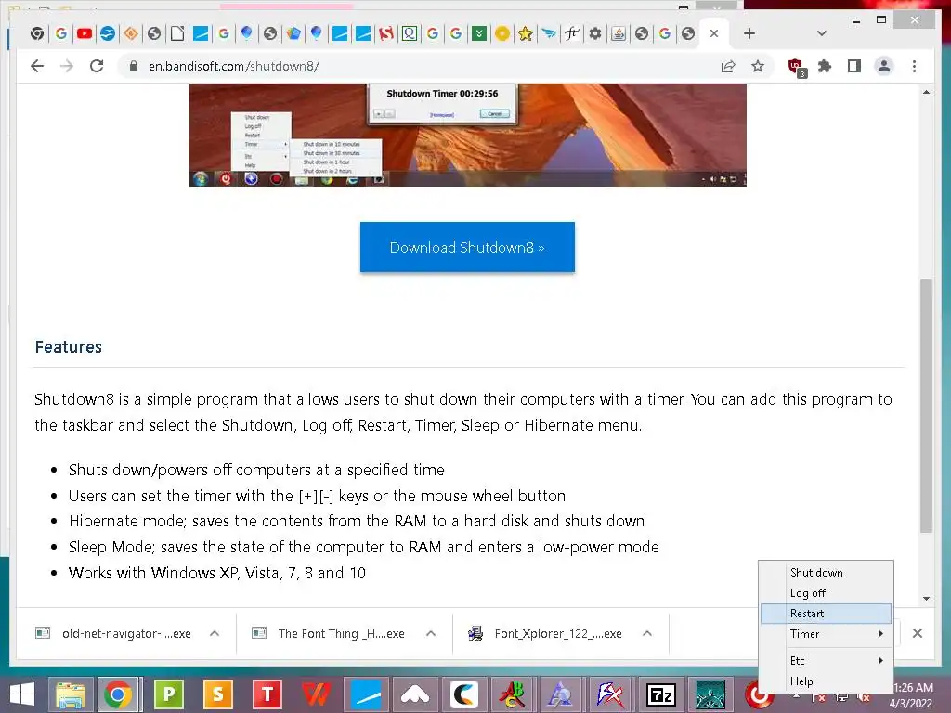Open the Chrome profile avatar
Image resolution: width=951 pixels, height=713 pixels.
click(x=884, y=66)
